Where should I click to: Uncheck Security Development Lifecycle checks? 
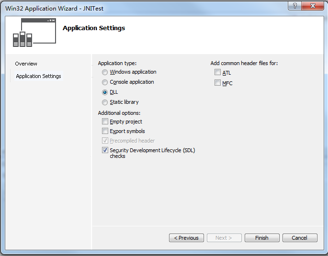105,150
